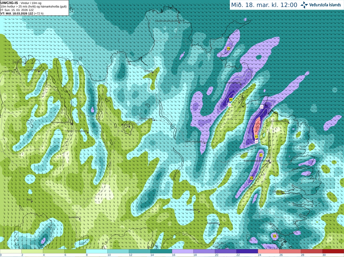Viewport: 344px width, 257px height.
Task: Click the yellow 37 peak gust marker
Action: click(x=256, y=137)
